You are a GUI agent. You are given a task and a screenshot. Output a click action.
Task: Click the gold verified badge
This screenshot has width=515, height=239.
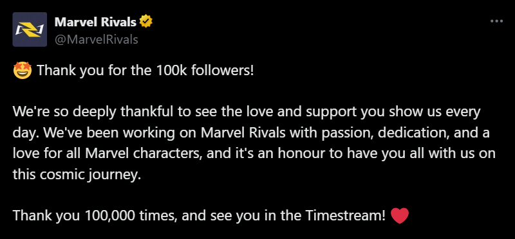coord(146,22)
